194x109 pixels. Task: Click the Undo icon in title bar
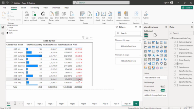(x=7, y=3)
